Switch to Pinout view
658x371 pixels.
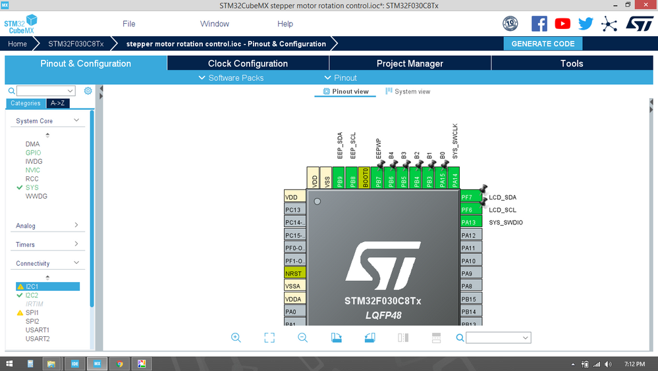[345, 91]
